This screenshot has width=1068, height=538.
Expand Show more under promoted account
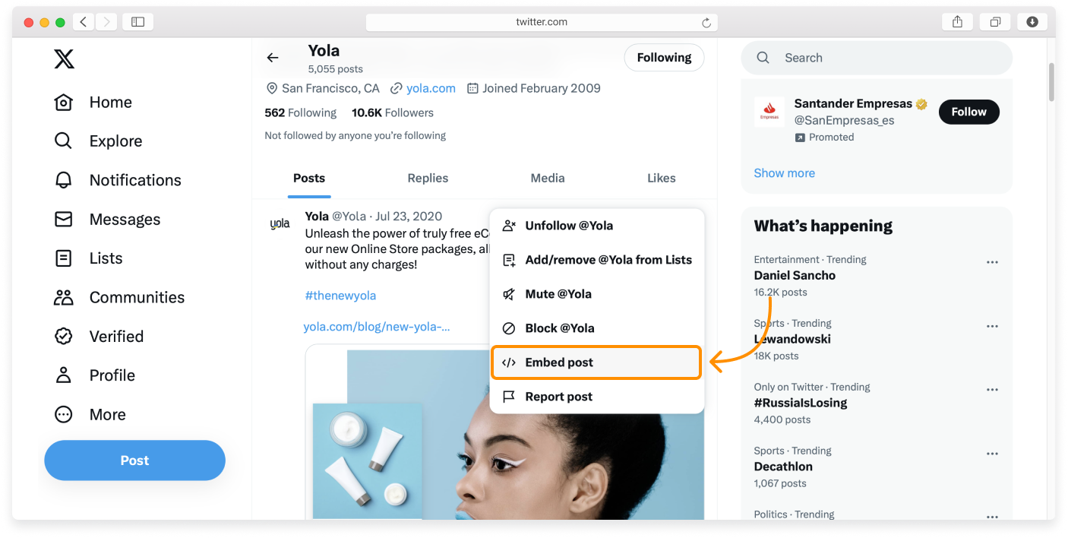click(784, 173)
